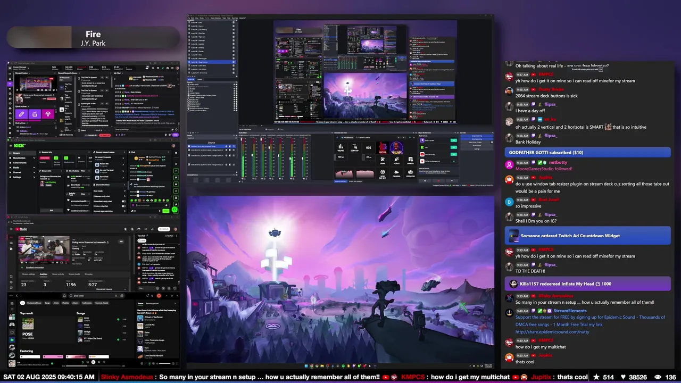Click the POINTS stream deck button in OBS
The image size is (681, 383).
coord(396,161)
